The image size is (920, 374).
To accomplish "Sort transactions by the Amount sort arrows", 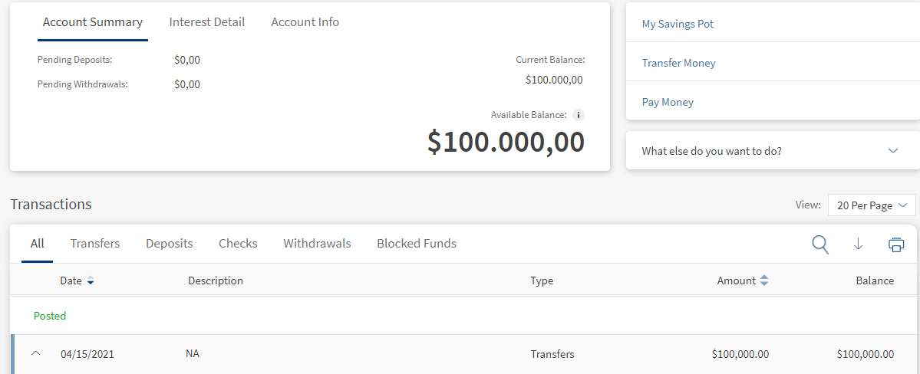I will [x=763, y=281].
